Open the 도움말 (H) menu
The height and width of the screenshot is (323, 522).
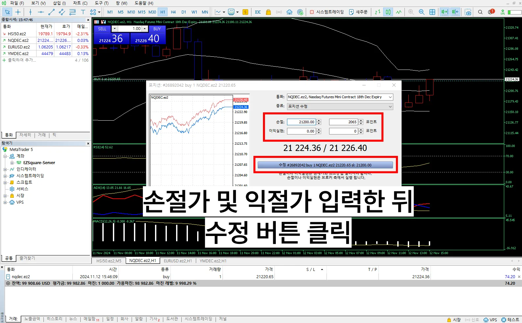(x=144, y=3)
